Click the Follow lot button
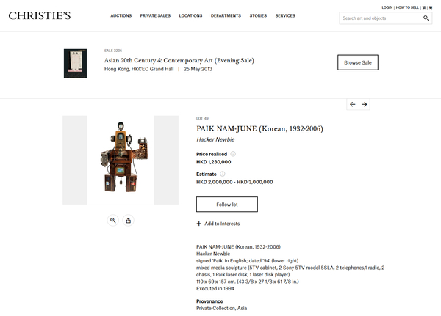 click(x=227, y=205)
